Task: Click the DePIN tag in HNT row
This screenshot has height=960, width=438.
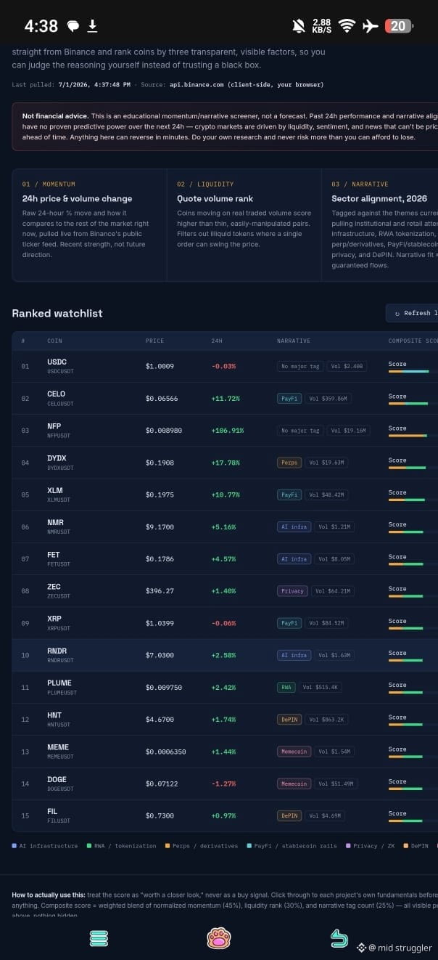Action: click(289, 720)
